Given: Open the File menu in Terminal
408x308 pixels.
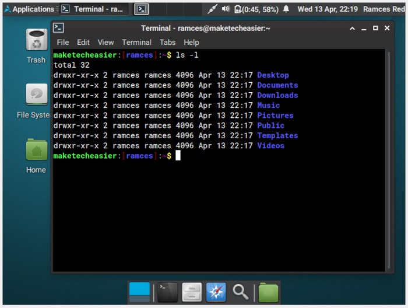Looking at the screenshot, I should point(63,43).
